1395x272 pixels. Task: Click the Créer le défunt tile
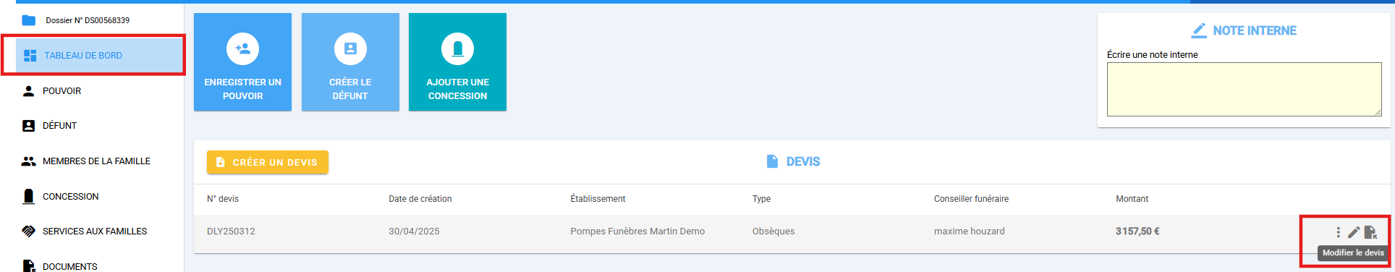(350, 62)
